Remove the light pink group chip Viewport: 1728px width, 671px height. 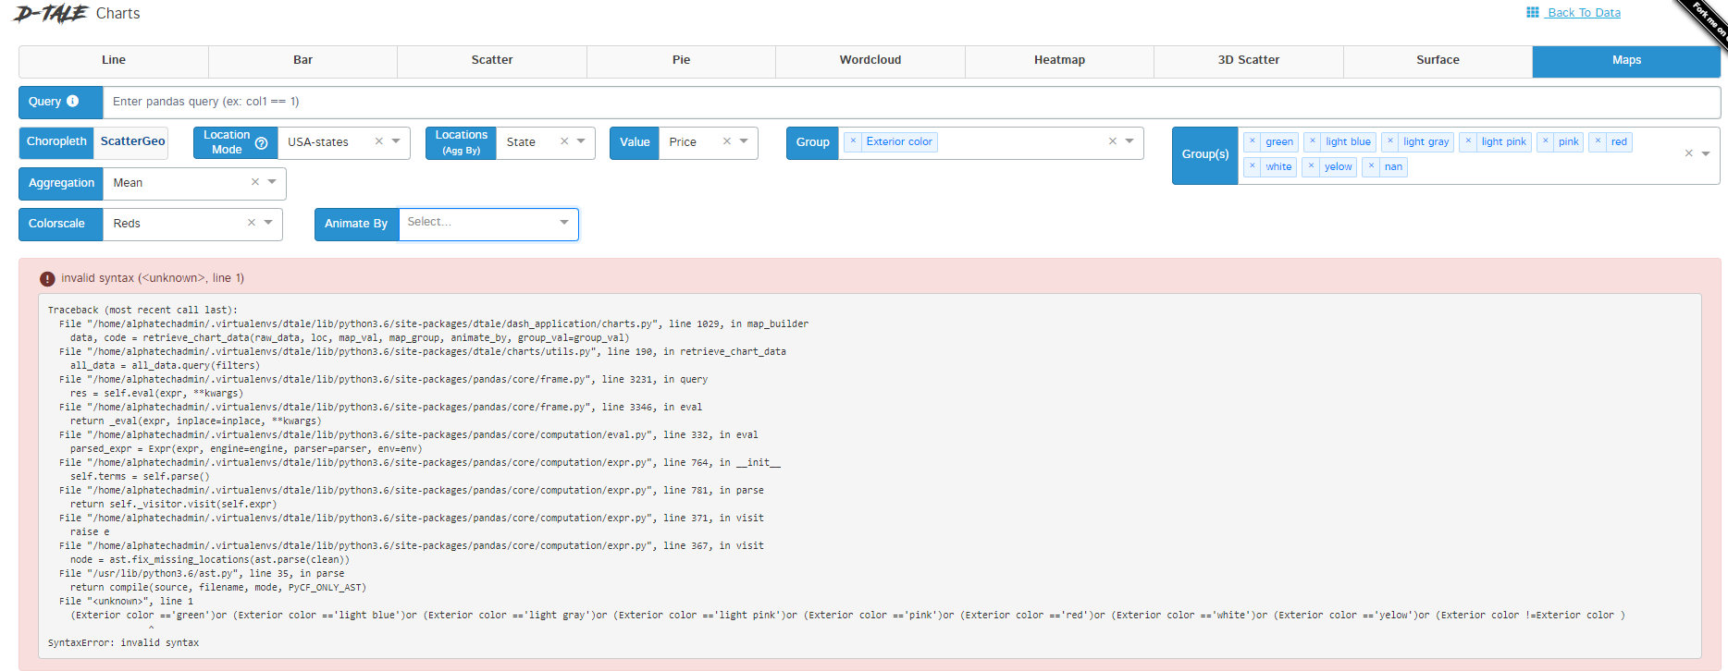pyautogui.click(x=1468, y=141)
